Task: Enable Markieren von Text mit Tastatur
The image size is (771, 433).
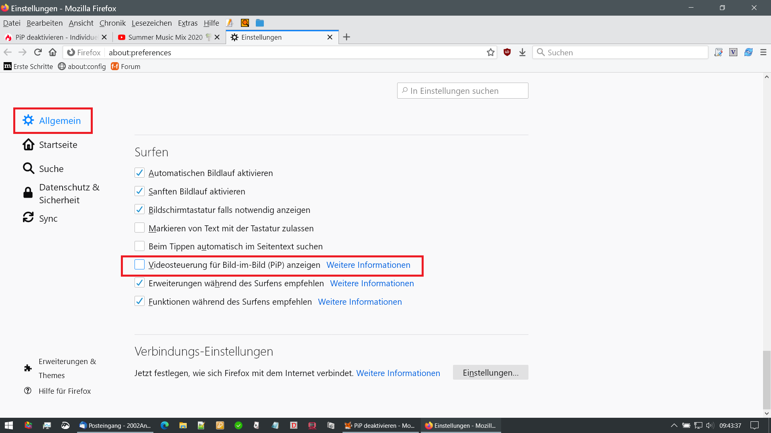Action: click(x=139, y=228)
